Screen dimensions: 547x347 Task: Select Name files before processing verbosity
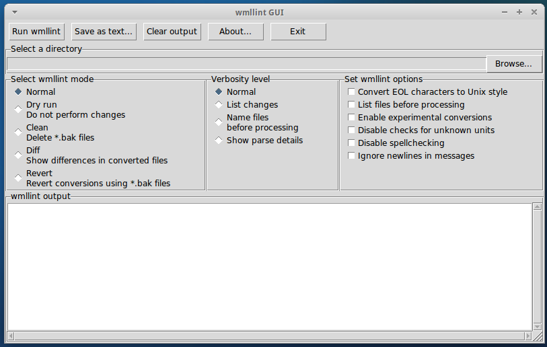coord(219,122)
